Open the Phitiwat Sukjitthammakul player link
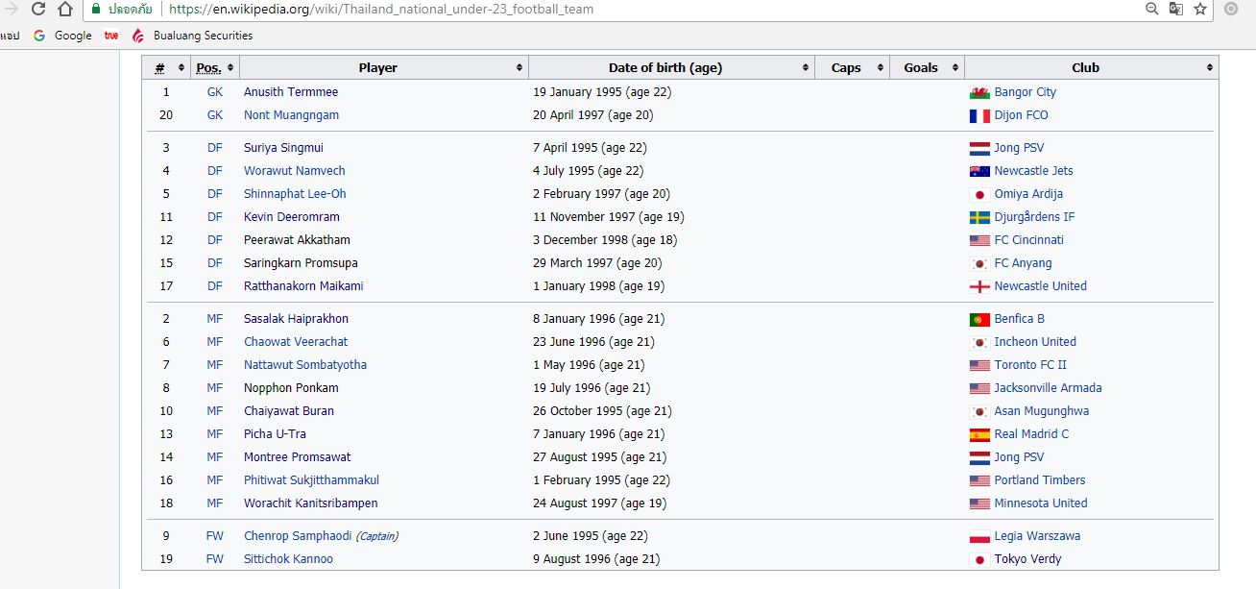 [x=311, y=480]
